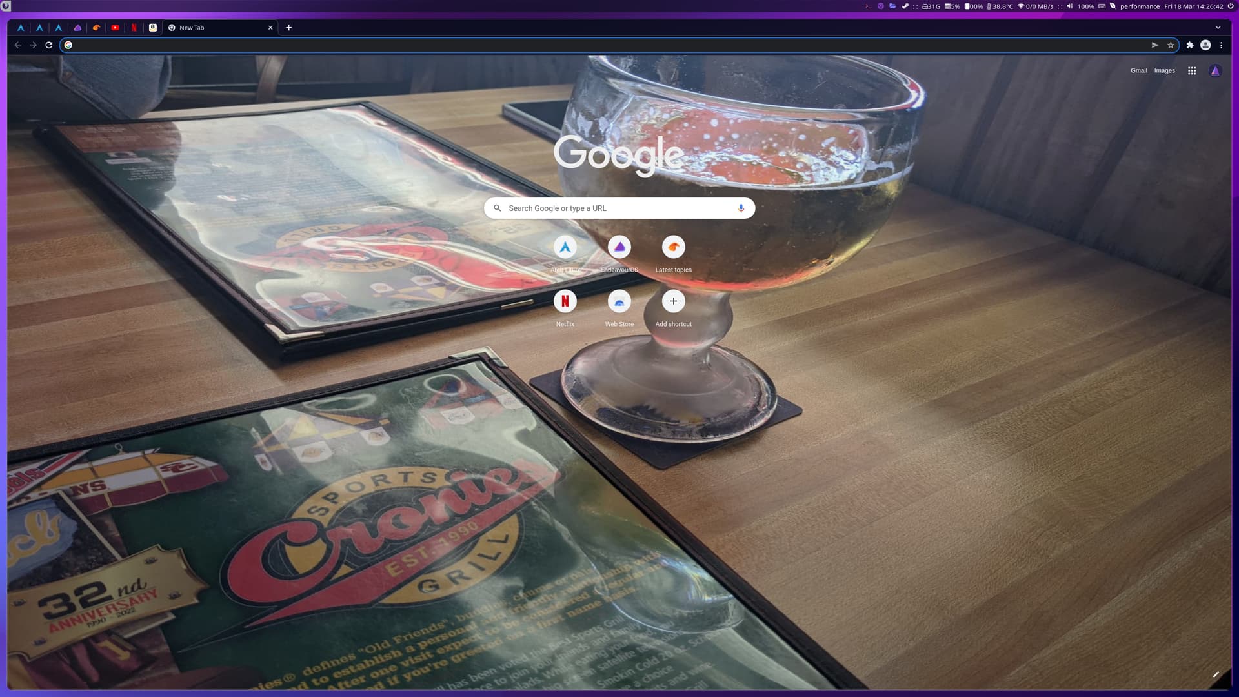The image size is (1239, 697).
Task: Click the send/share arrow in address bar
Action: coord(1155,45)
